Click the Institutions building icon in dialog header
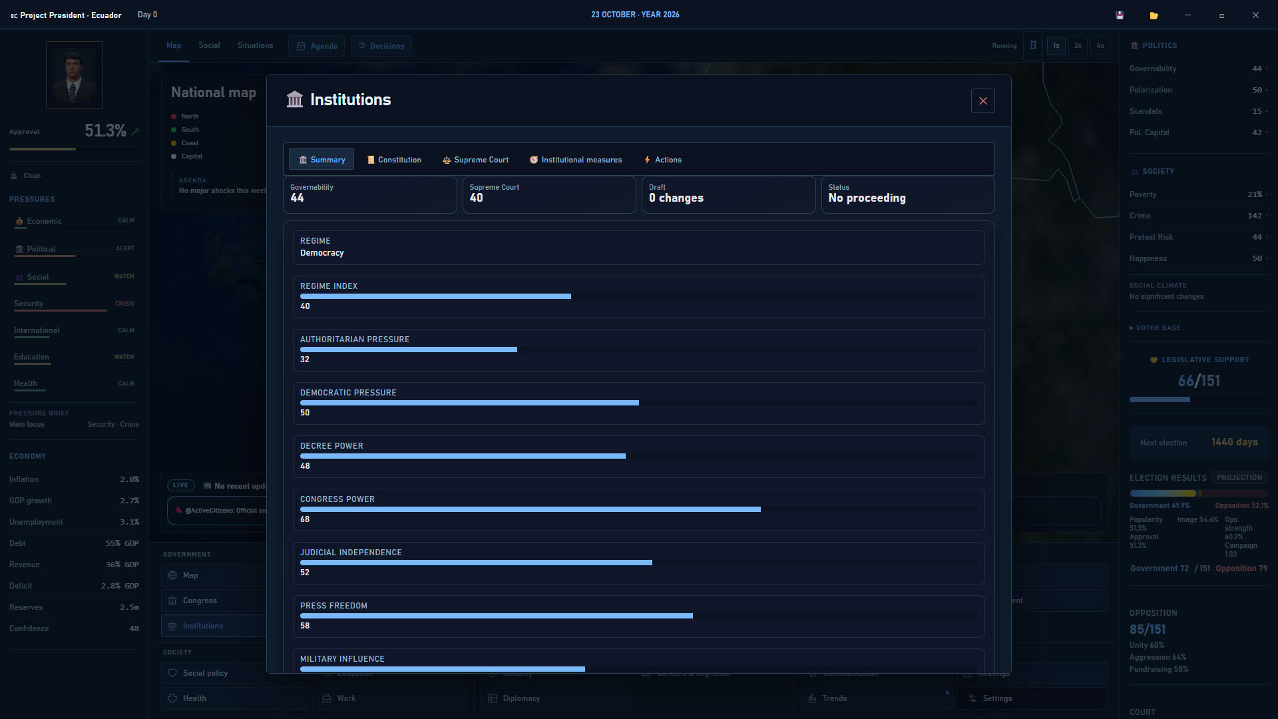 (x=294, y=100)
